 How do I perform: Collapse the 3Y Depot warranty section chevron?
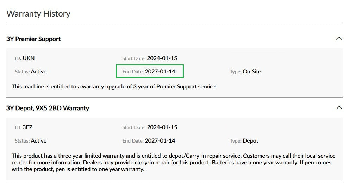[x=339, y=108]
